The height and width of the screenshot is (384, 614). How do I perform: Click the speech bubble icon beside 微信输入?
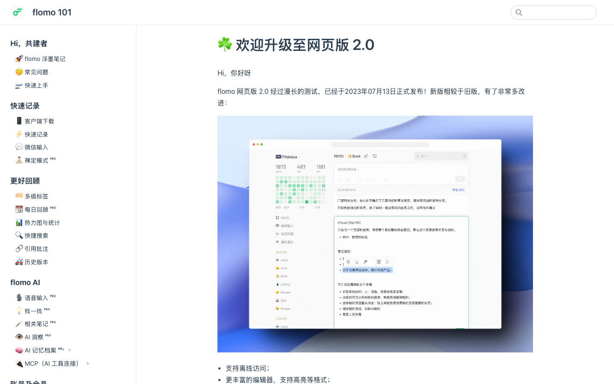(19, 147)
